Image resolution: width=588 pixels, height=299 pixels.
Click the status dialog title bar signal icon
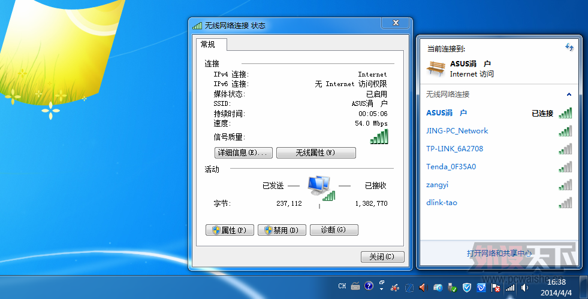197,26
